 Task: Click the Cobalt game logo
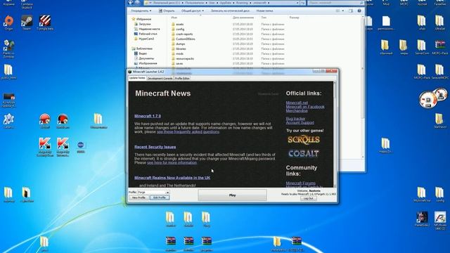point(303,153)
